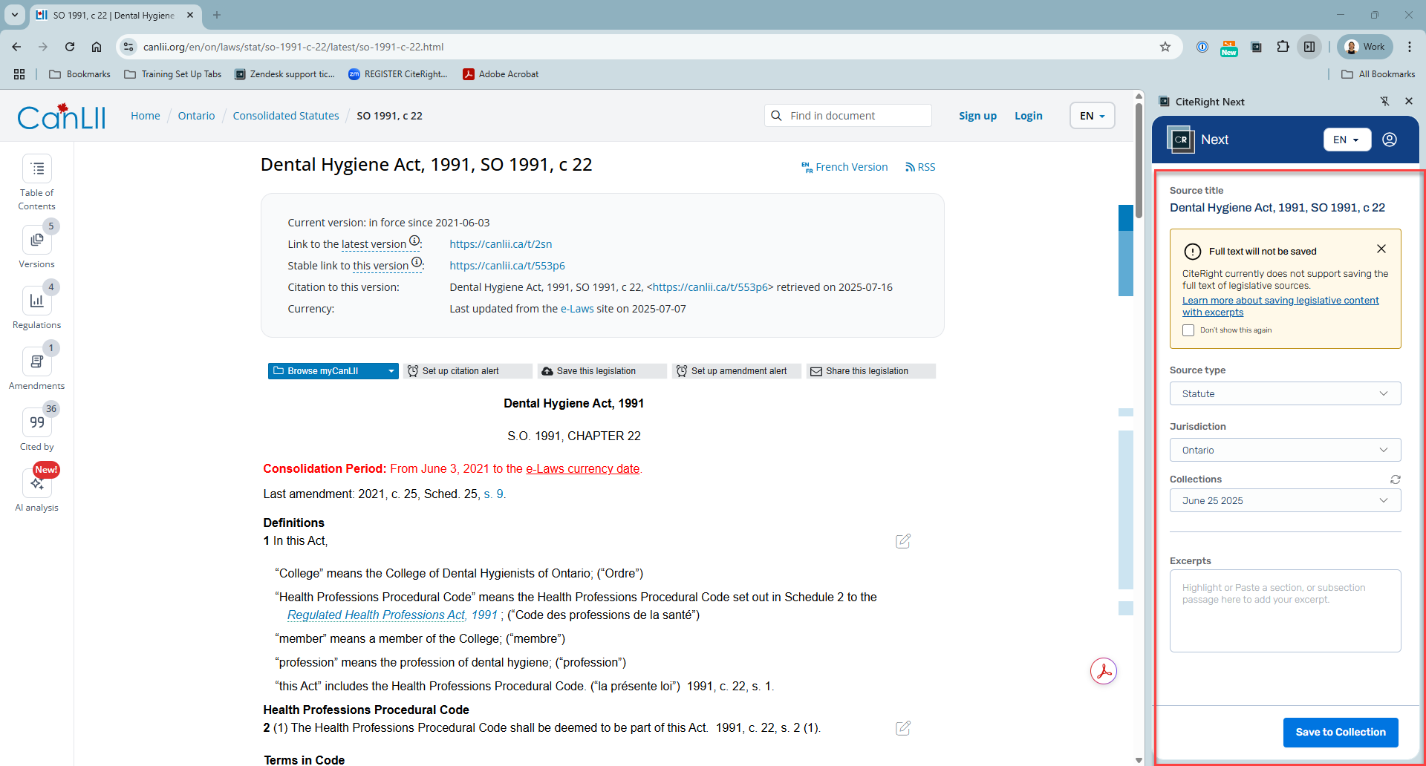Viewport: 1426px width, 766px height.
Task: Open the Amendments sidebar icon
Action: tap(37, 361)
